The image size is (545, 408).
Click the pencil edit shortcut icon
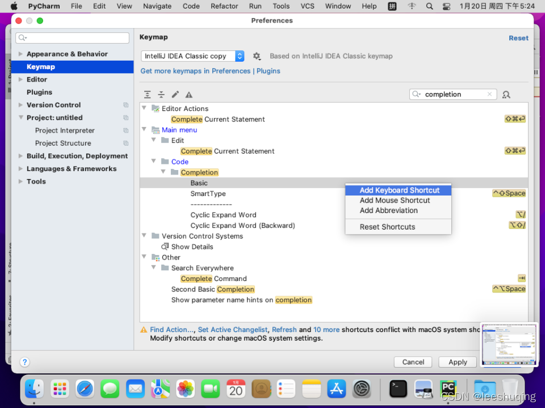click(175, 95)
